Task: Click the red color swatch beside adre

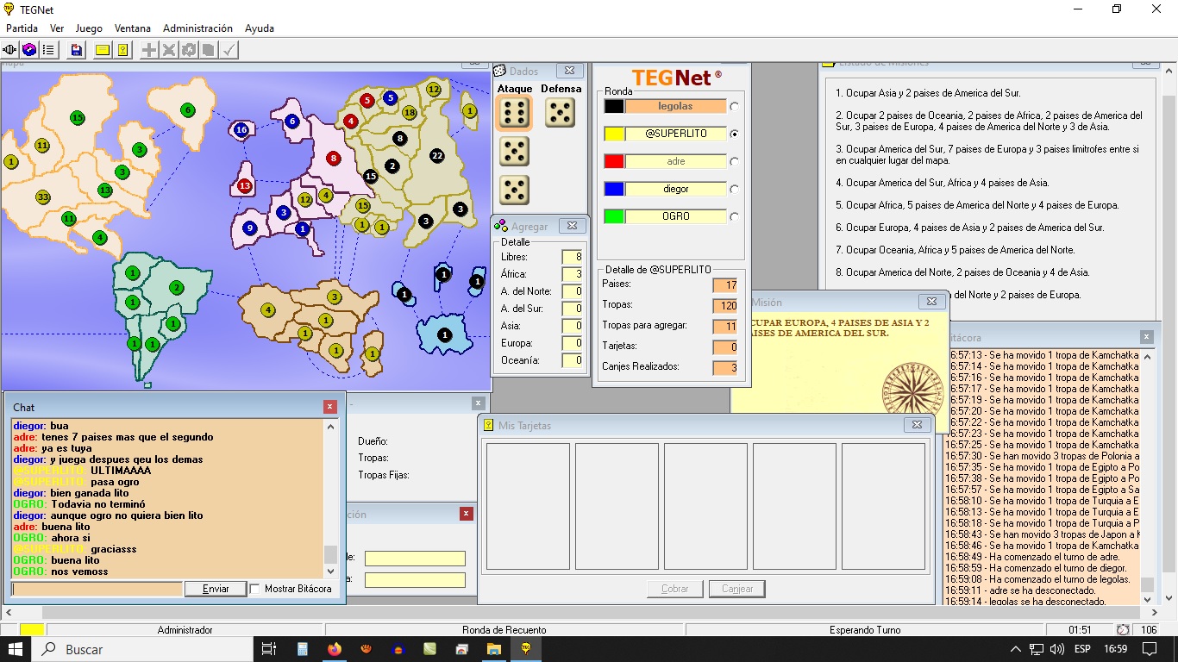Action: click(x=614, y=161)
